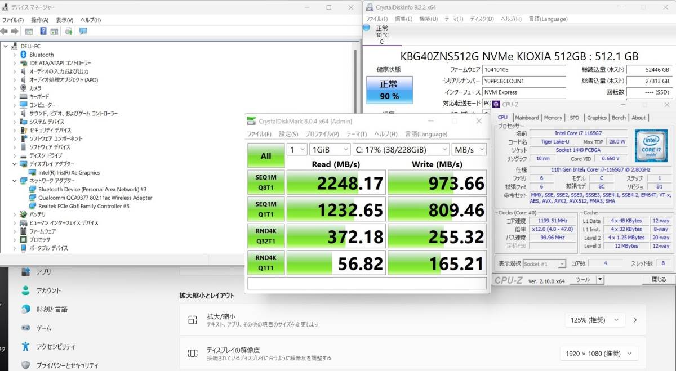Open the C: drive selection dropdown in CrystalDiskMark
This screenshot has width=676, height=371.
402,149
